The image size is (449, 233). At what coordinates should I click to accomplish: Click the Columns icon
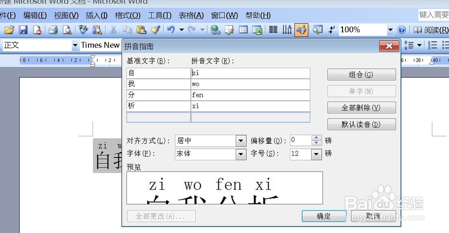273,30
